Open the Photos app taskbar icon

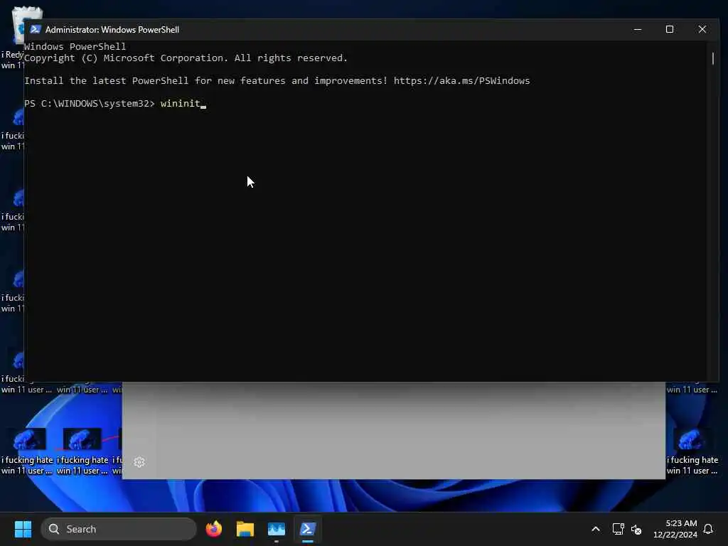(x=277, y=529)
